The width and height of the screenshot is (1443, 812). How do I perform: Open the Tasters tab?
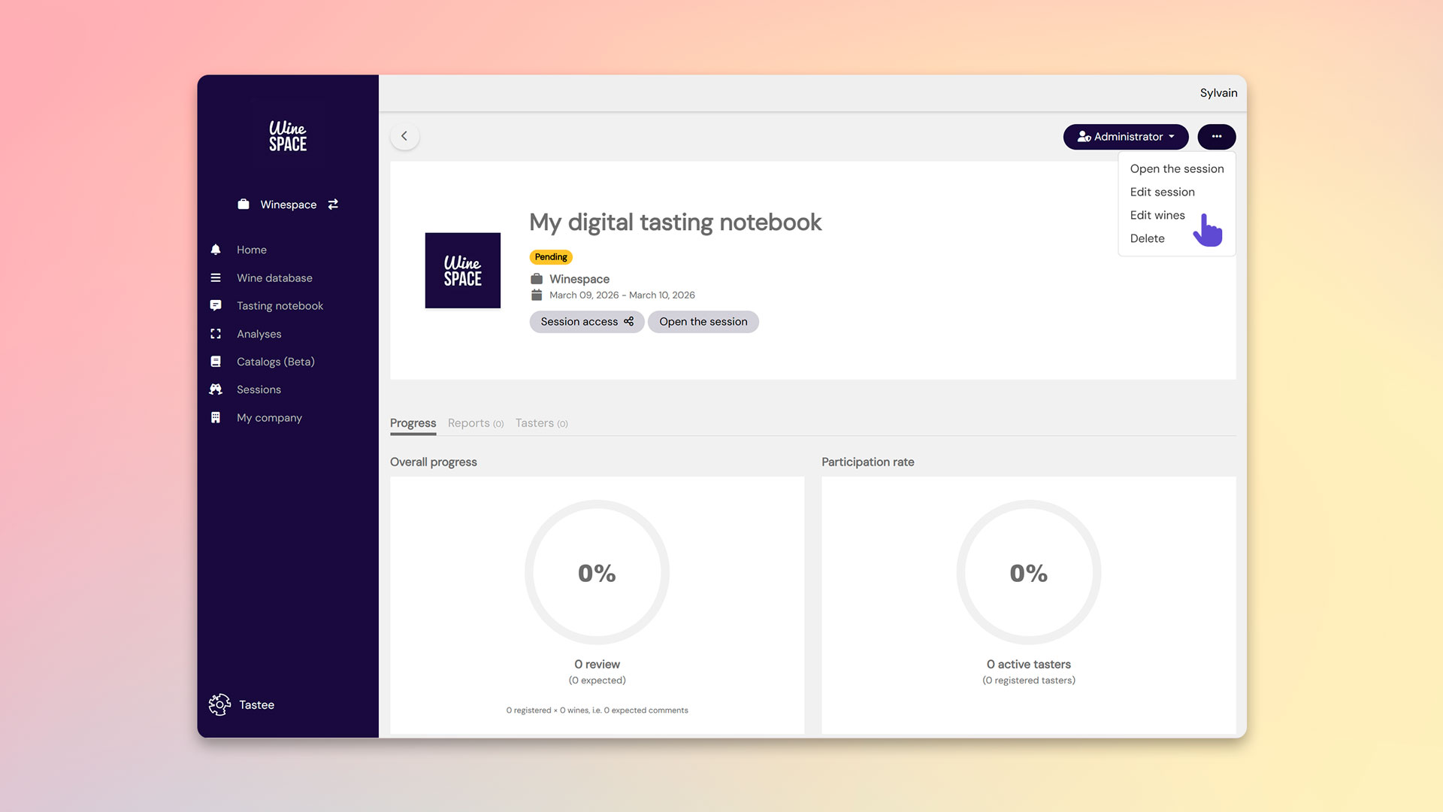541,423
